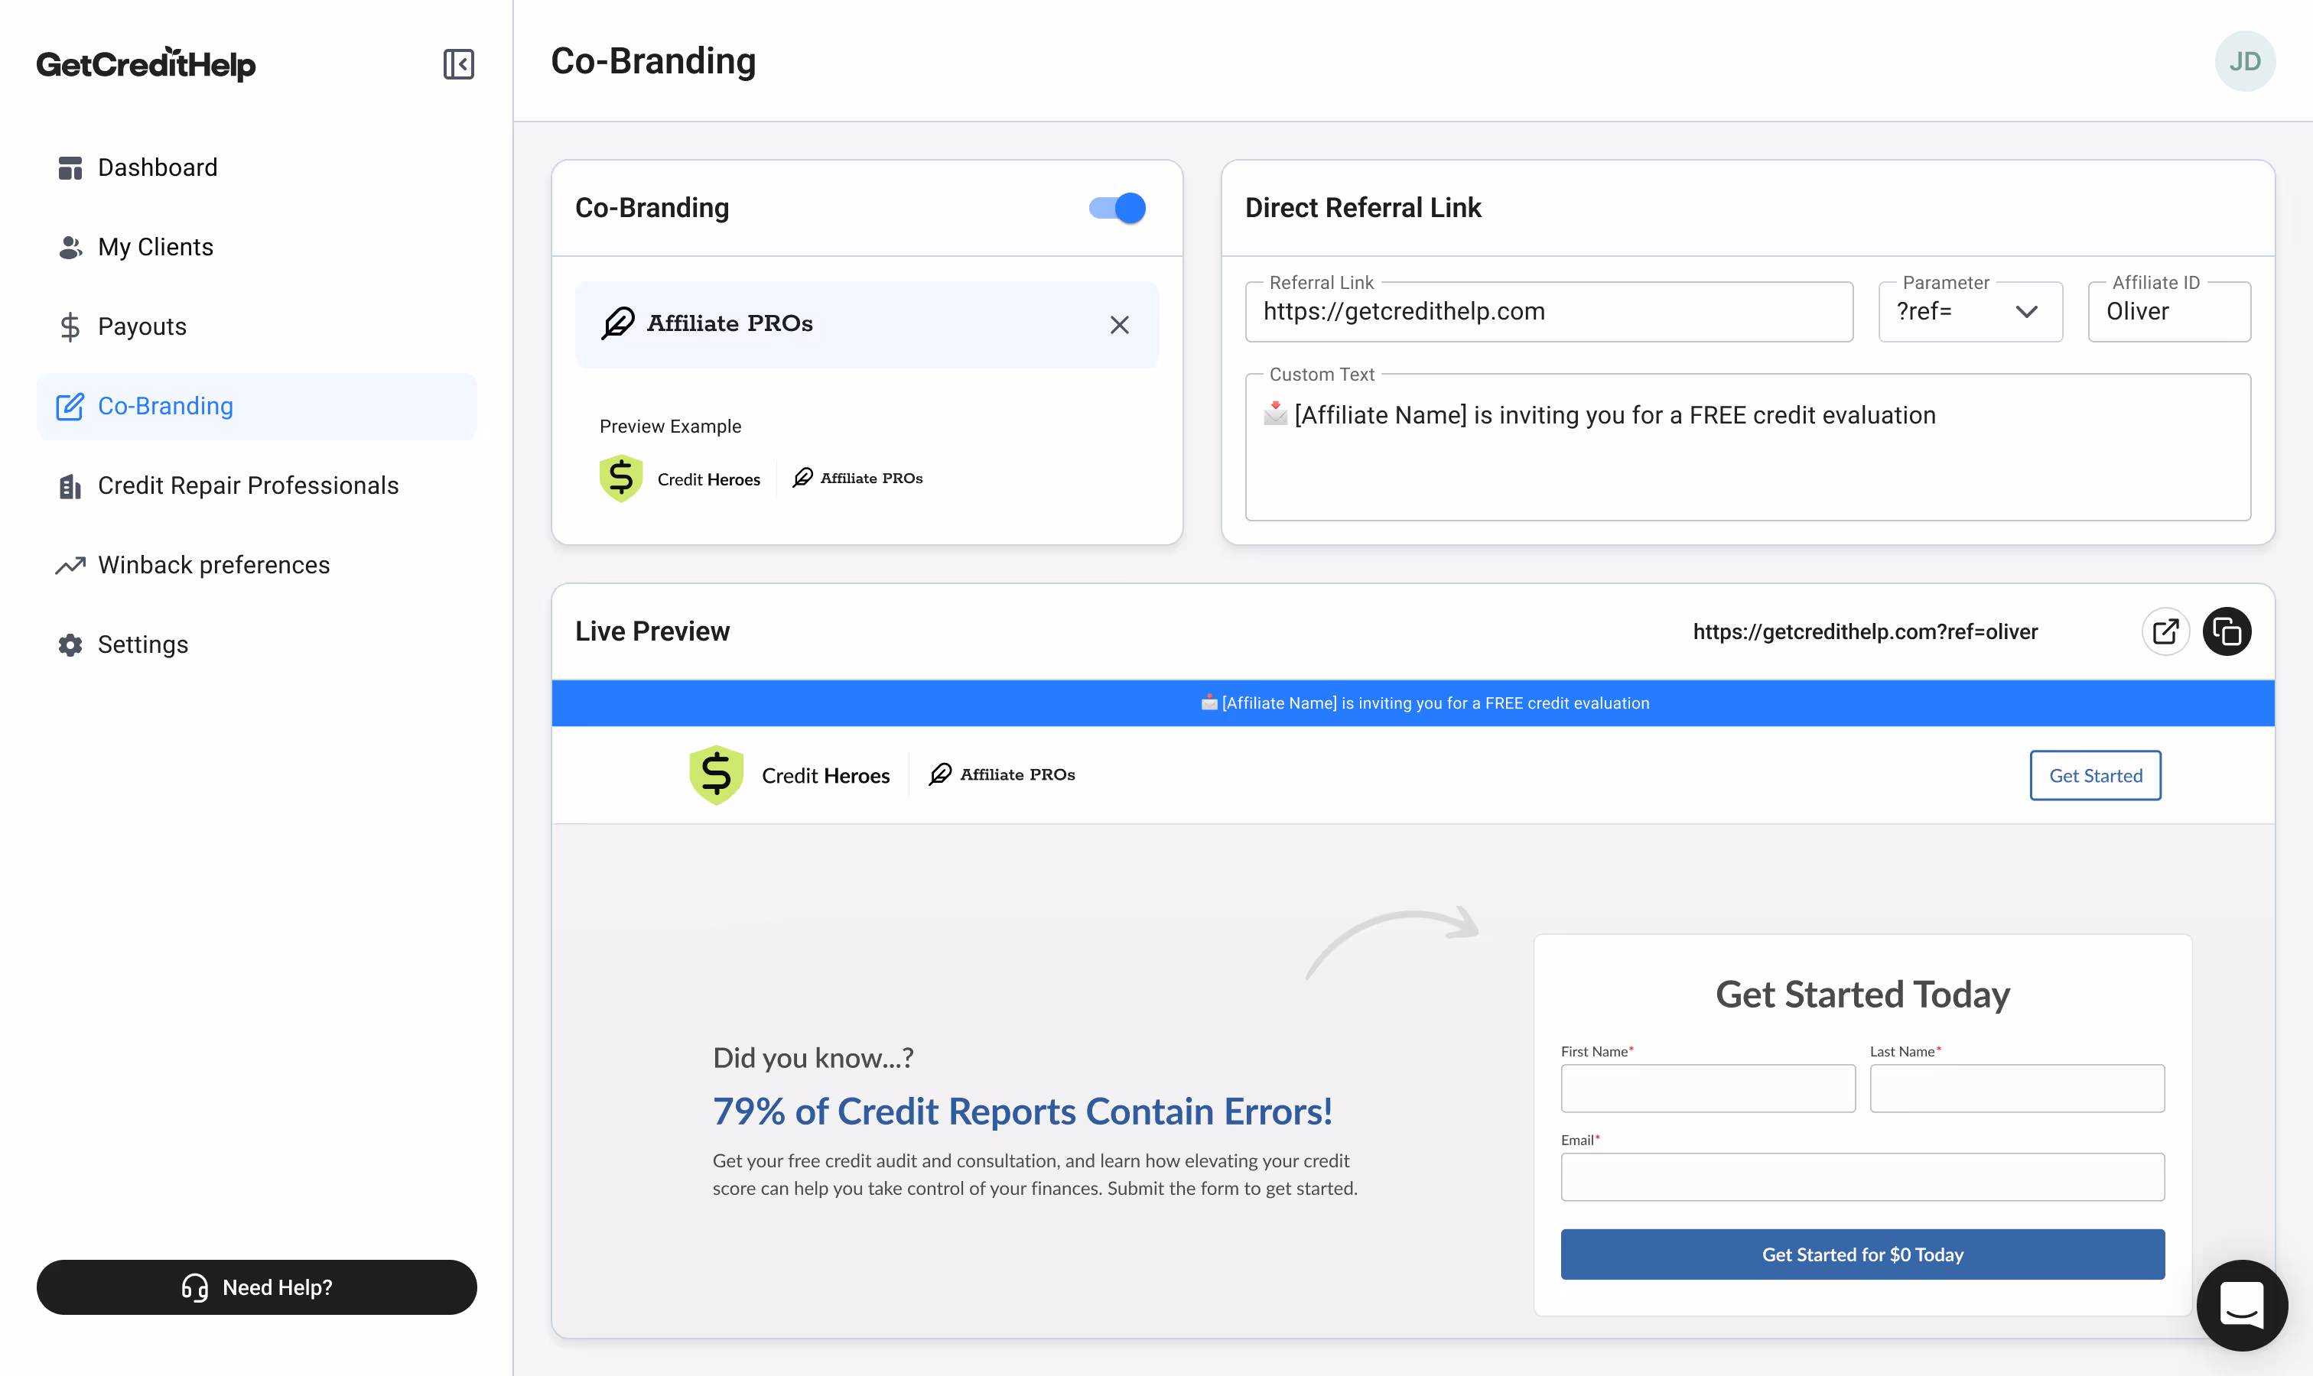2313x1376 pixels.
Task: Open Credit Repair Professionals
Action: pyautogui.click(x=256, y=486)
